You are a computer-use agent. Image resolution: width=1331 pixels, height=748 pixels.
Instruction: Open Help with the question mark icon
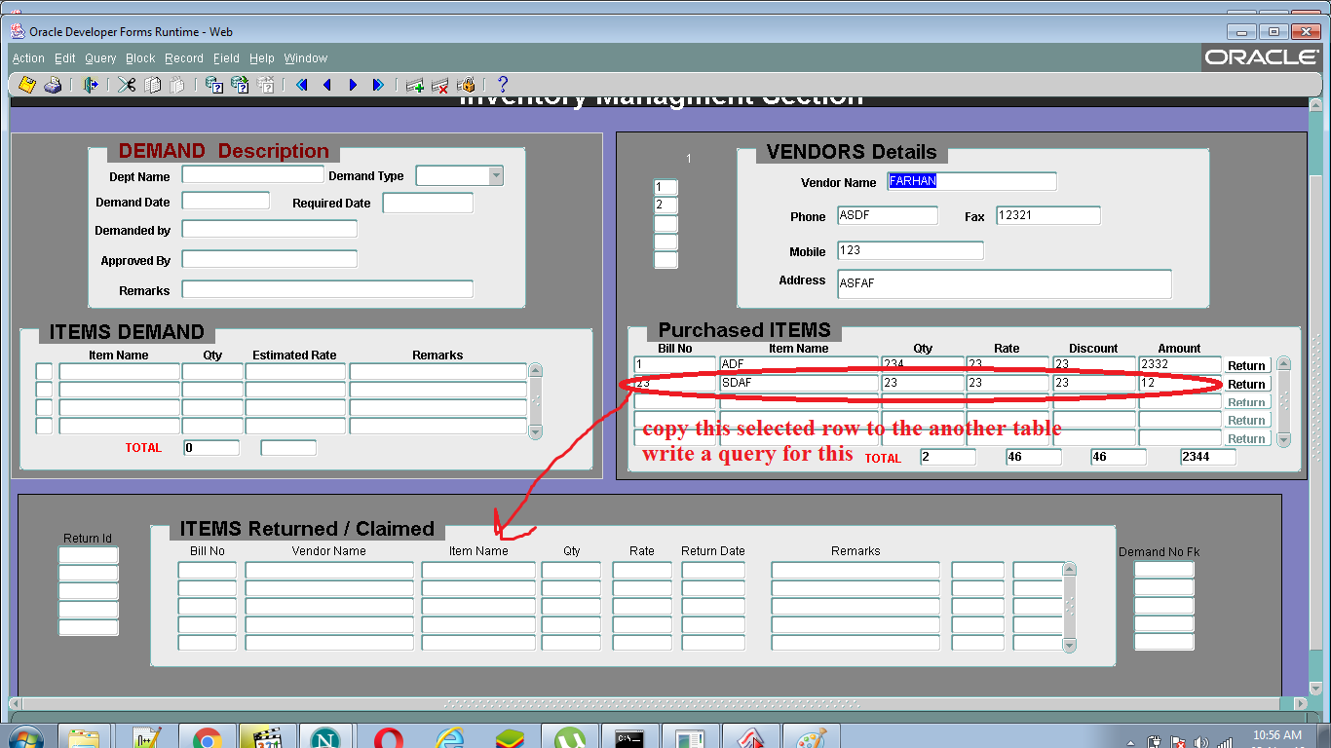click(x=503, y=85)
